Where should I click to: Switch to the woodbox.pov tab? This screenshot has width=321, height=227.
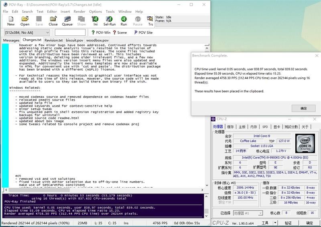98,40
